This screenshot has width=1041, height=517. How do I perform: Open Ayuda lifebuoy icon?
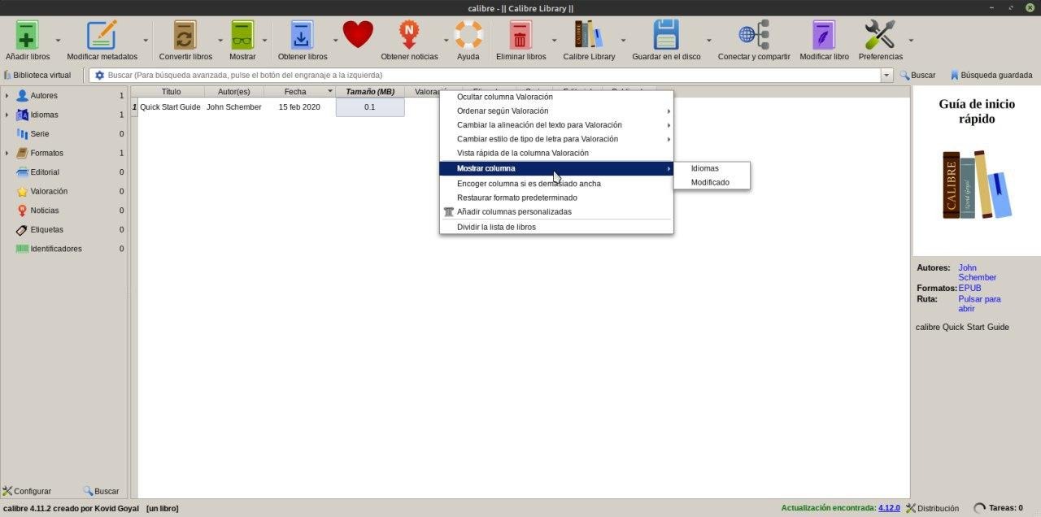click(468, 35)
